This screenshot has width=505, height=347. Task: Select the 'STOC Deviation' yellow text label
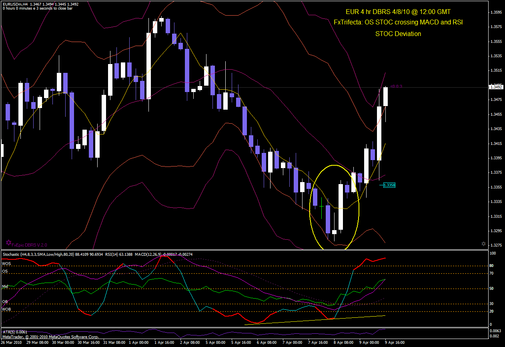point(398,34)
